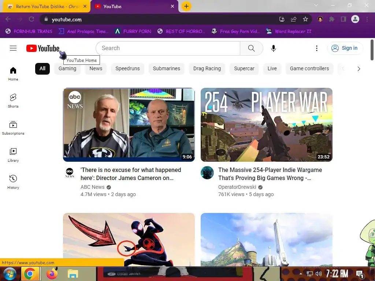Click the magnifier search button
Viewport: 375px width, 281px height.
[x=251, y=48]
